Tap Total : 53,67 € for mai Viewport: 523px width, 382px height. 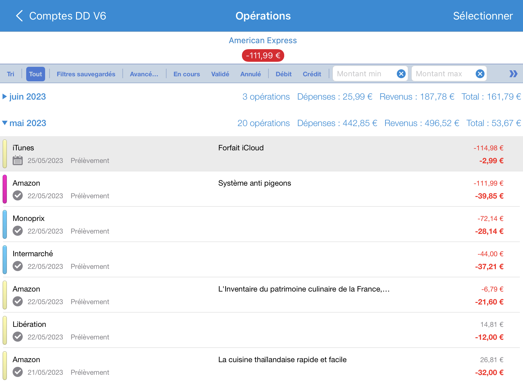(x=494, y=123)
